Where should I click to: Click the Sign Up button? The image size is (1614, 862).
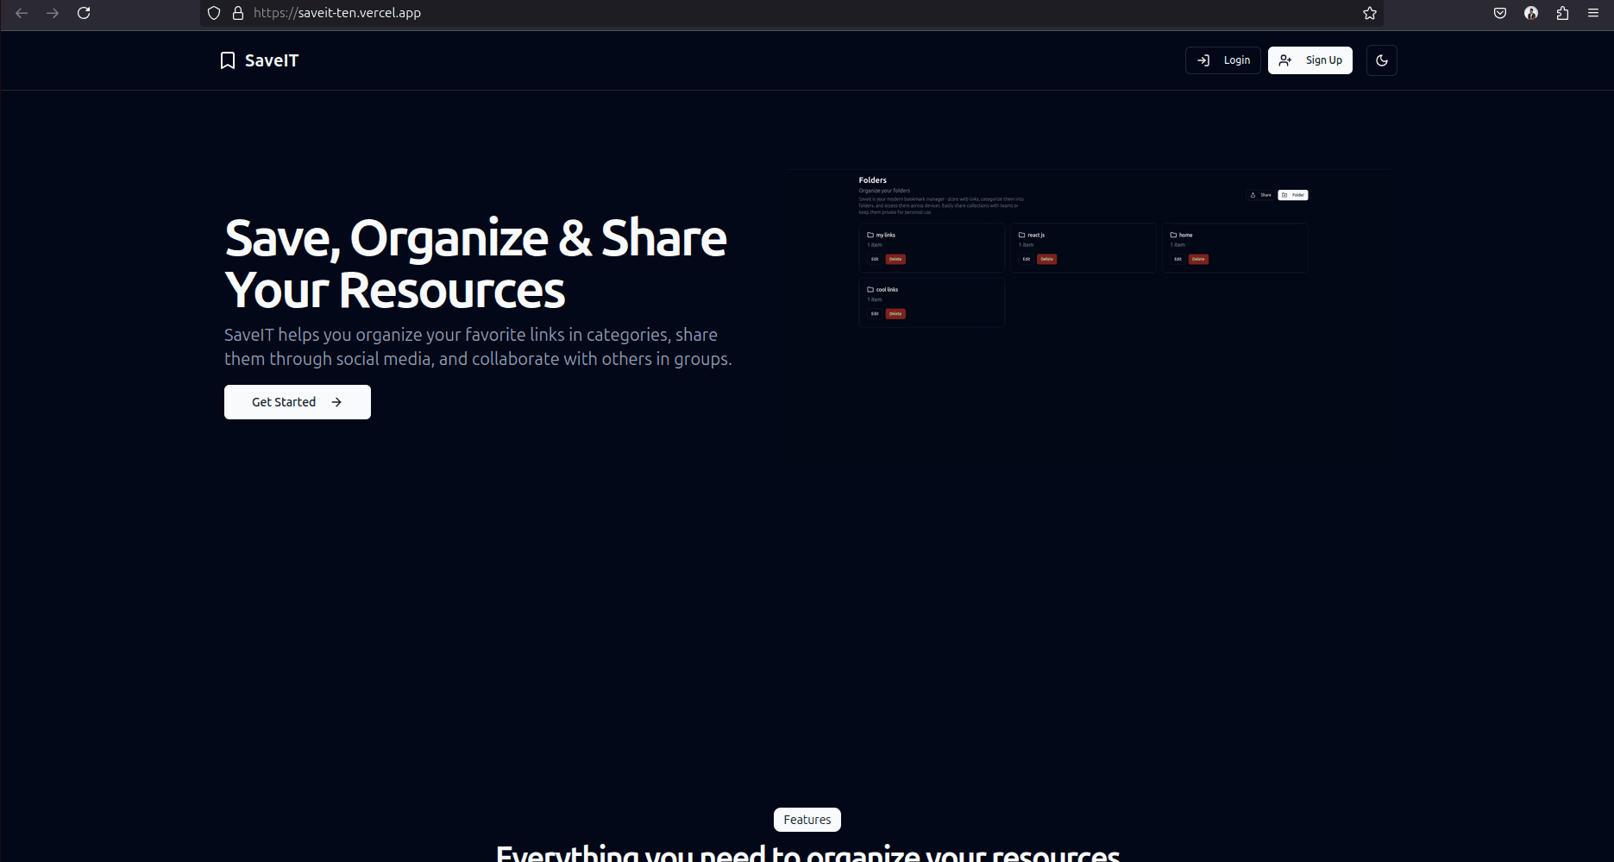(x=1309, y=60)
